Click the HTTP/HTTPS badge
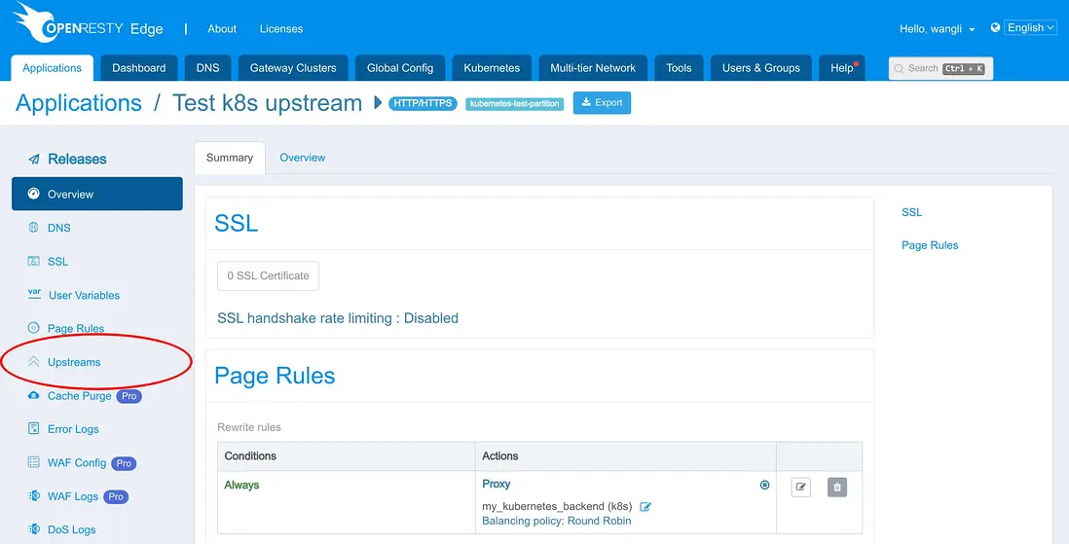 tap(423, 103)
